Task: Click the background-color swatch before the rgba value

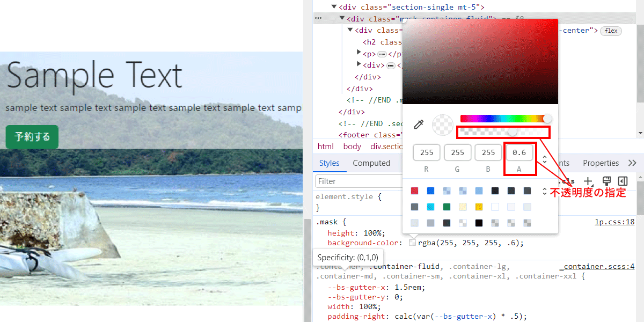Action: (412, 243)
